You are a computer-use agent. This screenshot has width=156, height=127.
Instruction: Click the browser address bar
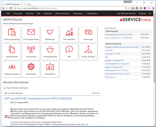tap(70, 8)
